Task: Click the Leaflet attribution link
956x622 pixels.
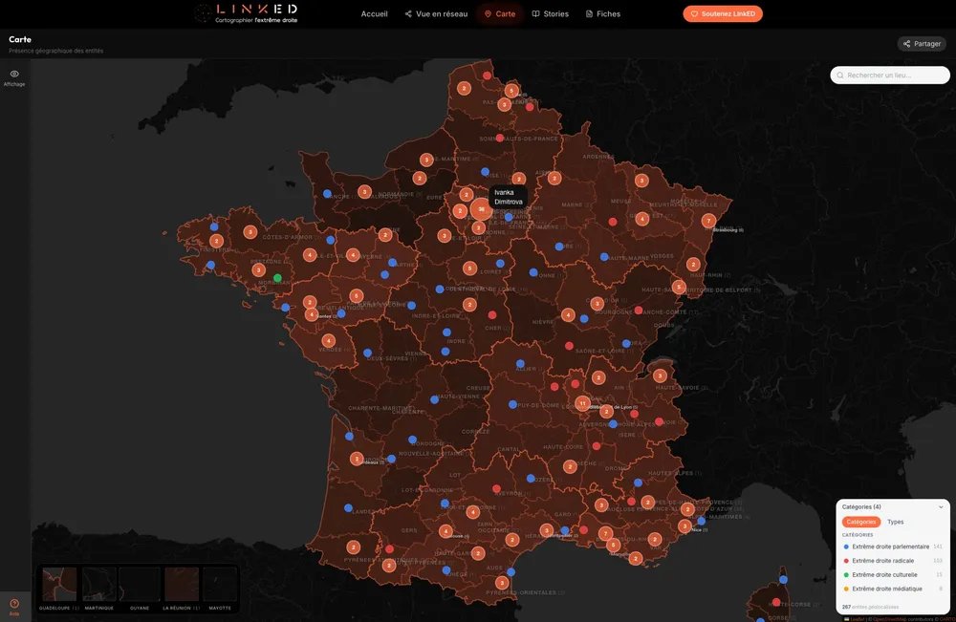Action: pyautogui.click(x=858, y=619)
